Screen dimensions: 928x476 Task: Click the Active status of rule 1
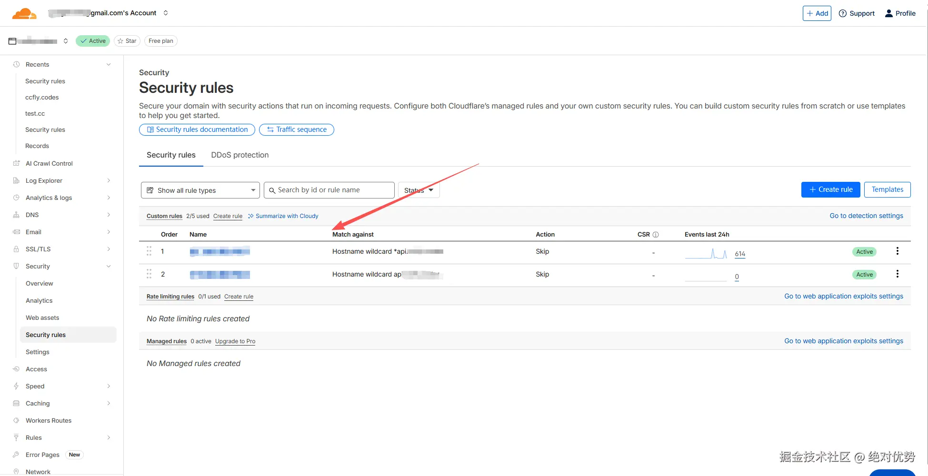coord(864,252)
